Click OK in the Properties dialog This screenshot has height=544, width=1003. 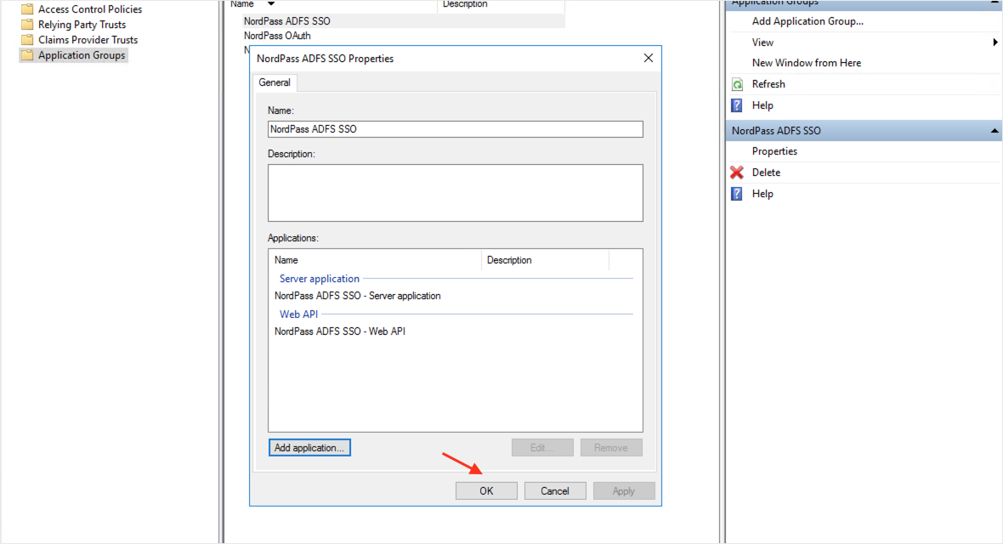coord(486,491)
